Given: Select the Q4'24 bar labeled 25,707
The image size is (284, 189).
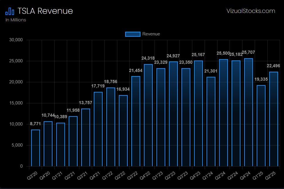Looking at the screenshot, I should pos(249,112).
